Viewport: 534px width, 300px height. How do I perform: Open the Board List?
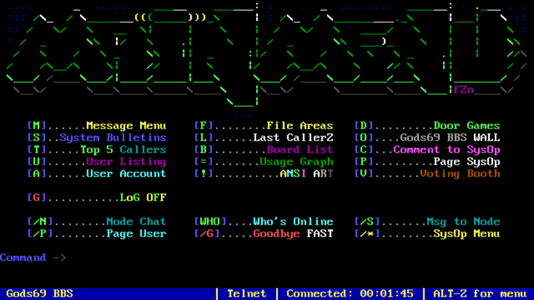pos(299,149)
